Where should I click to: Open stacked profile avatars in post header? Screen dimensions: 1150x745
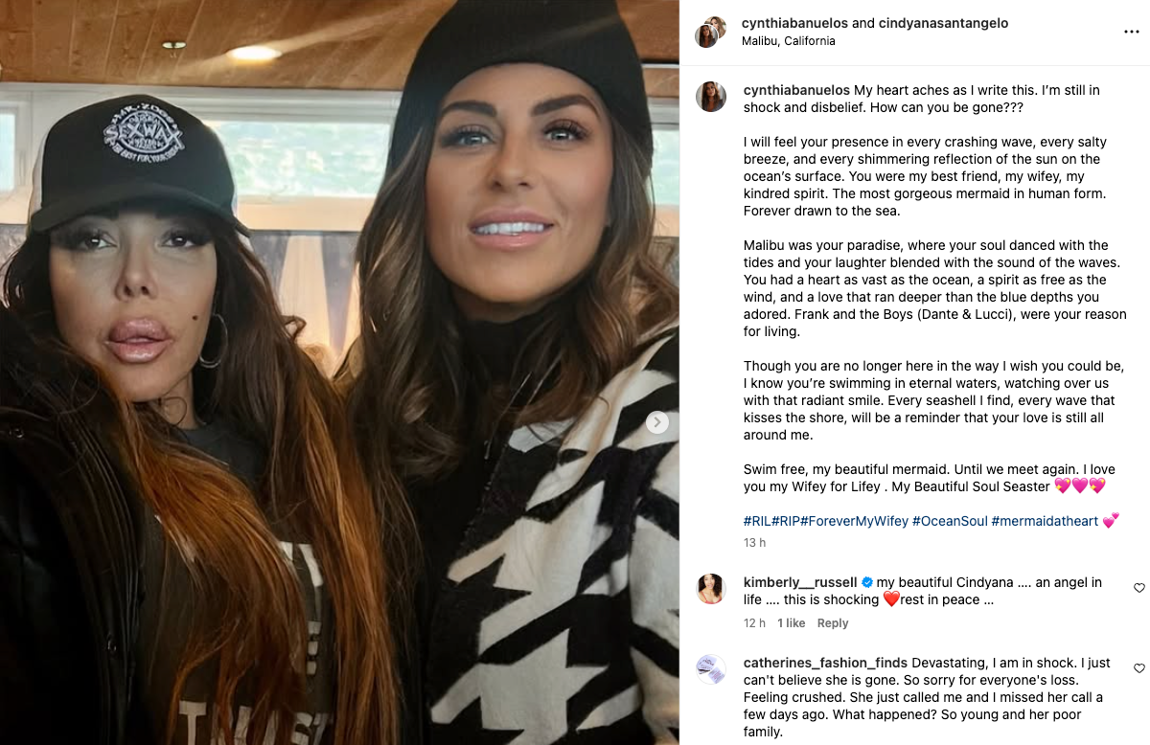coord(710,32)
